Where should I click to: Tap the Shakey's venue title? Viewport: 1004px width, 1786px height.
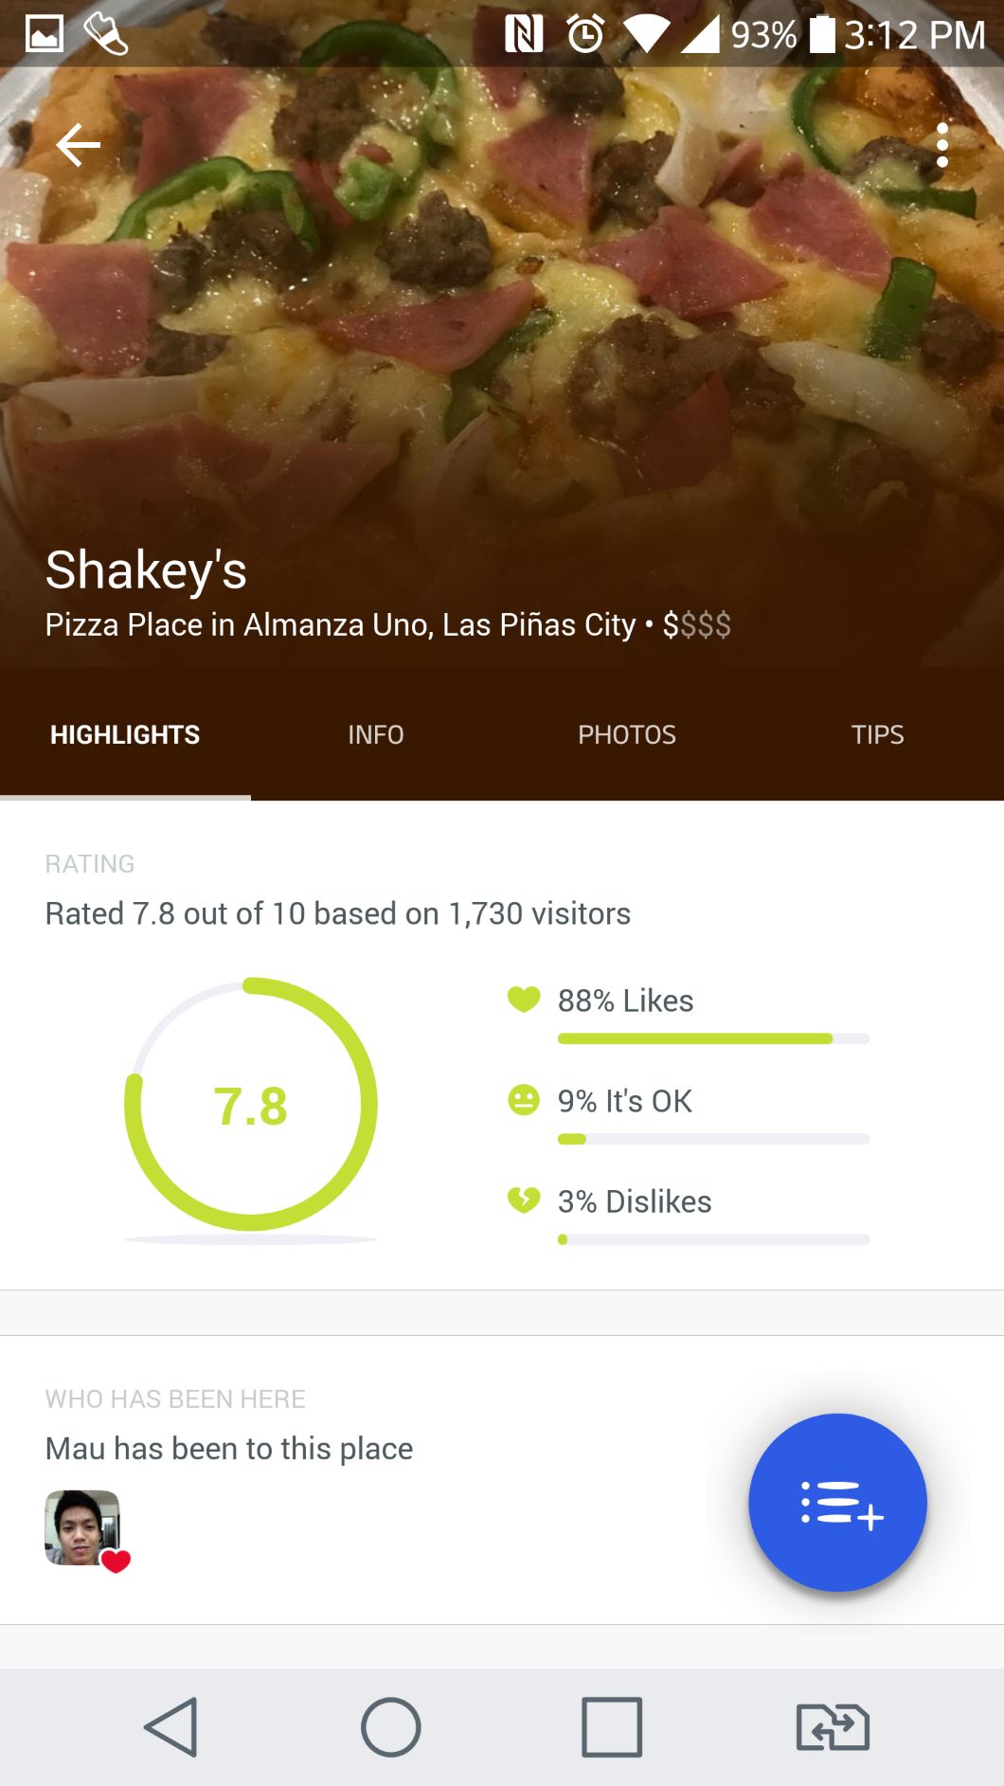[x=146, y=569]
